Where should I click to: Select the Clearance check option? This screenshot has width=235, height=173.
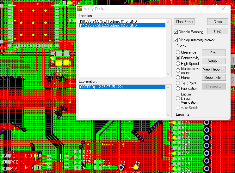pyautogui.click(x=178, y=52)
